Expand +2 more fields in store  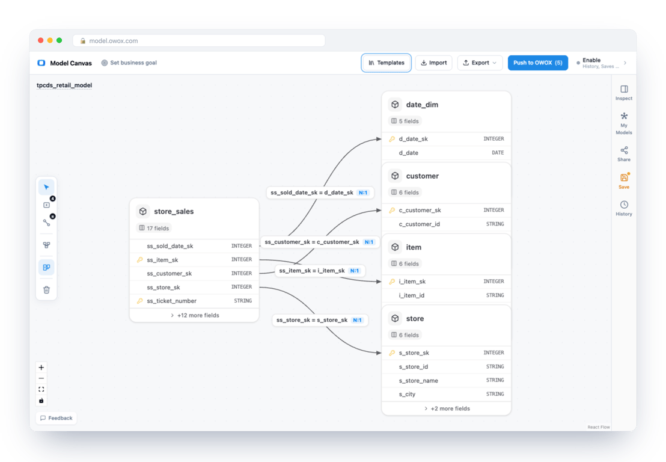click(447, 408)
